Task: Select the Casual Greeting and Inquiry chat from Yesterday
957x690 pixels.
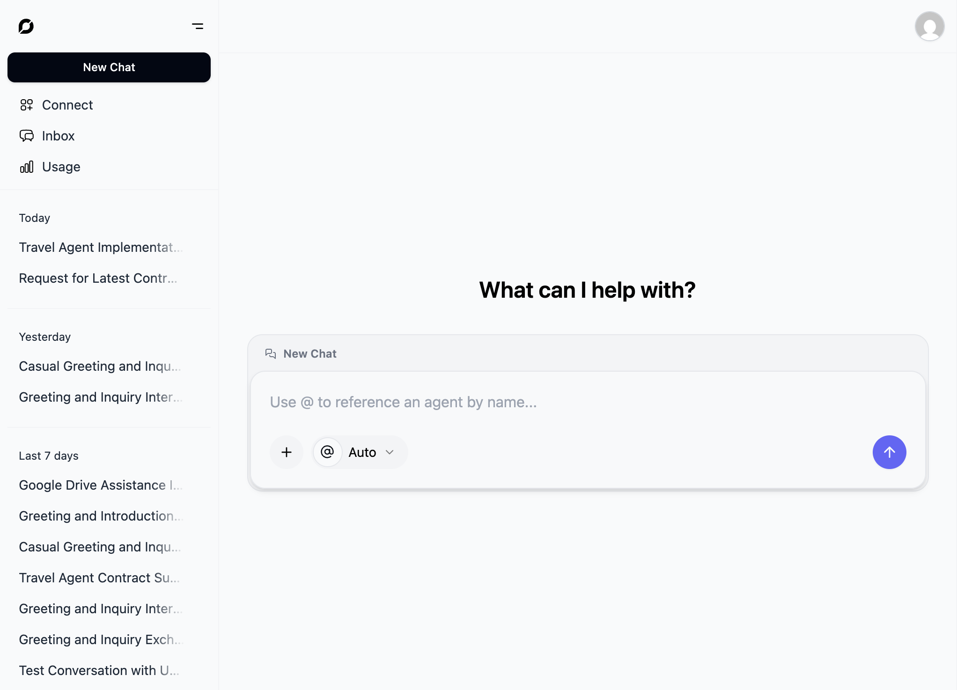Action: [100, 366]
